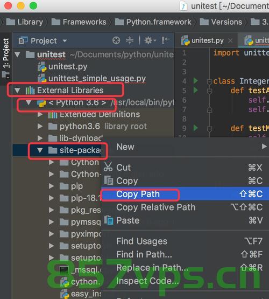269x299 pixels.
Task: Select the pyximpc folder row
Action: tap(57, 234)
